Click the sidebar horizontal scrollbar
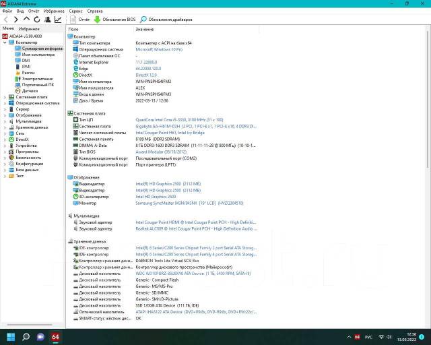Viewport: 431px width, 345px height. (x=30, y=325)
